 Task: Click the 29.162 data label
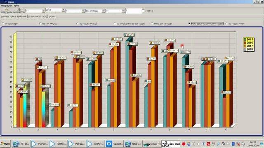(226, 92)
